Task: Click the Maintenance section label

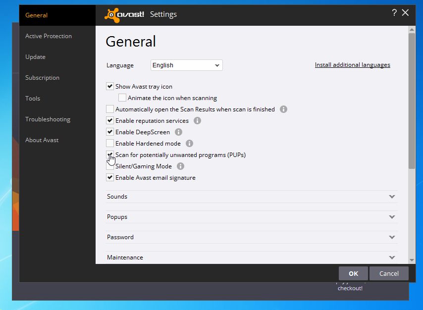Action: click(x=125, y=258)
